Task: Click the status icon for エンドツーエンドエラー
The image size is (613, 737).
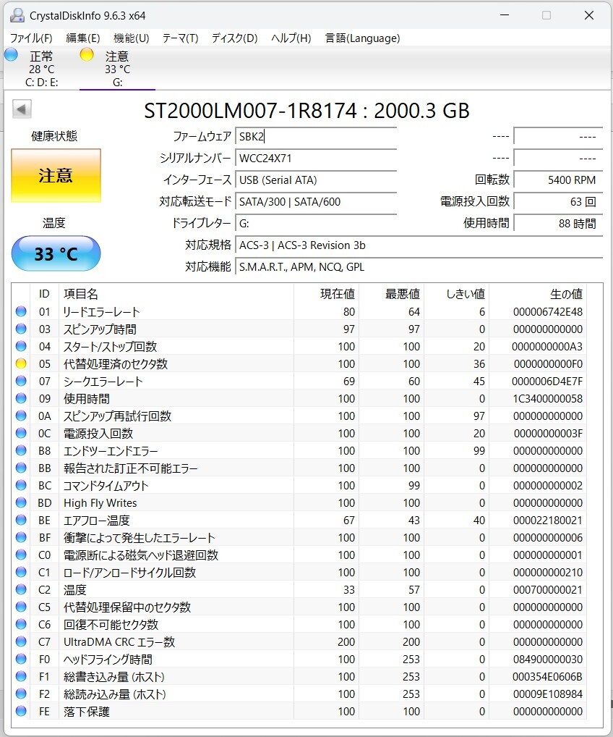Action: (21, 451)
